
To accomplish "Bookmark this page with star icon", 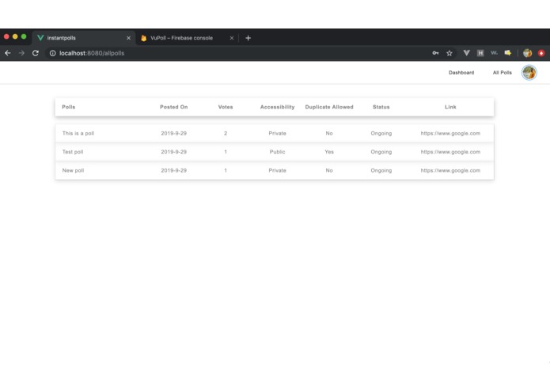I will pyautogui.click(x=449, y=53).
